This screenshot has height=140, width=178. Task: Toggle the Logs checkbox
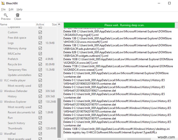40,43
